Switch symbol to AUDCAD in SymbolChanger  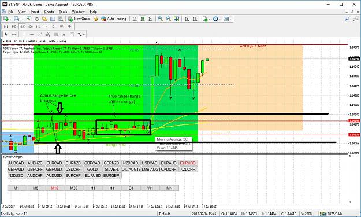coord(16,163)
